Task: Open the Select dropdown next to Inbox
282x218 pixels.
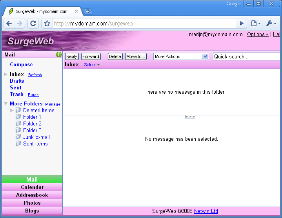Action: point(92,65)
